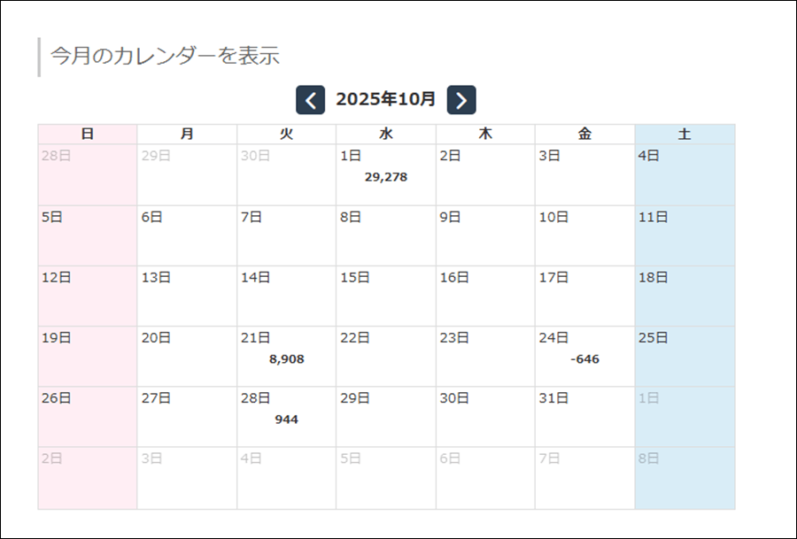This screenshot has width=797, height=539.
Task: Click the 日 Sunday column header
Action: point(87,134)
